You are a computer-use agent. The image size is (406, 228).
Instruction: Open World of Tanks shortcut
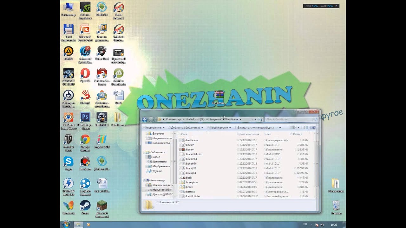click(68, 142)
